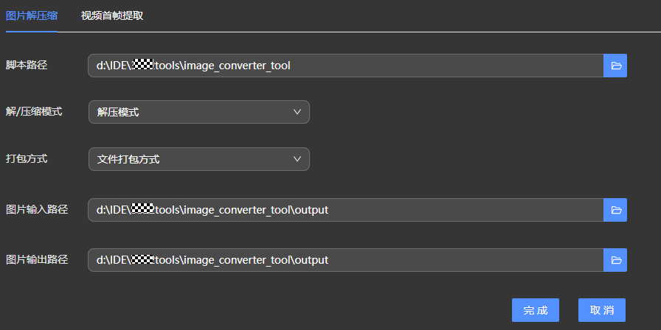Open the 打包方式 dropdown showing 文件打包方式

click(198, 159)
